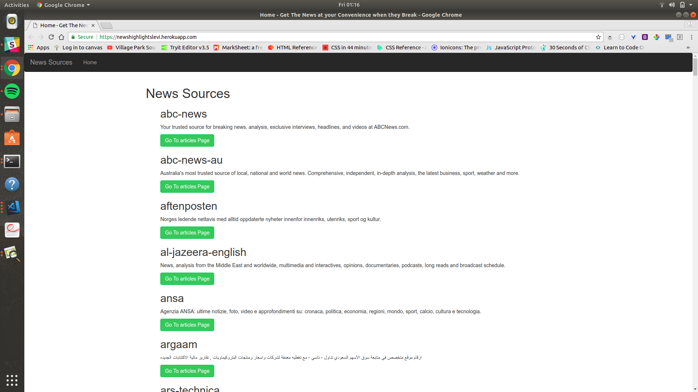The width and height of the screenshot is (698, 392).
Task: Go to articles page for argaam
Action: click(187, 371)
